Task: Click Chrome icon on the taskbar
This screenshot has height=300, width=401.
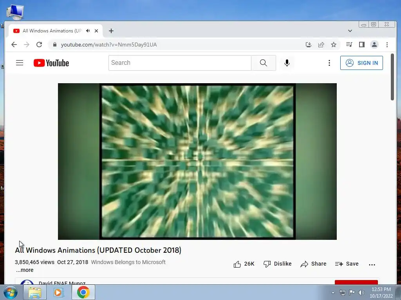Action: pos(83,292)
